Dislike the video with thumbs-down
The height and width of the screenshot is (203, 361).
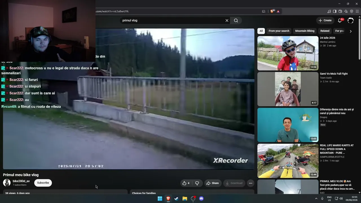[197, 183]
